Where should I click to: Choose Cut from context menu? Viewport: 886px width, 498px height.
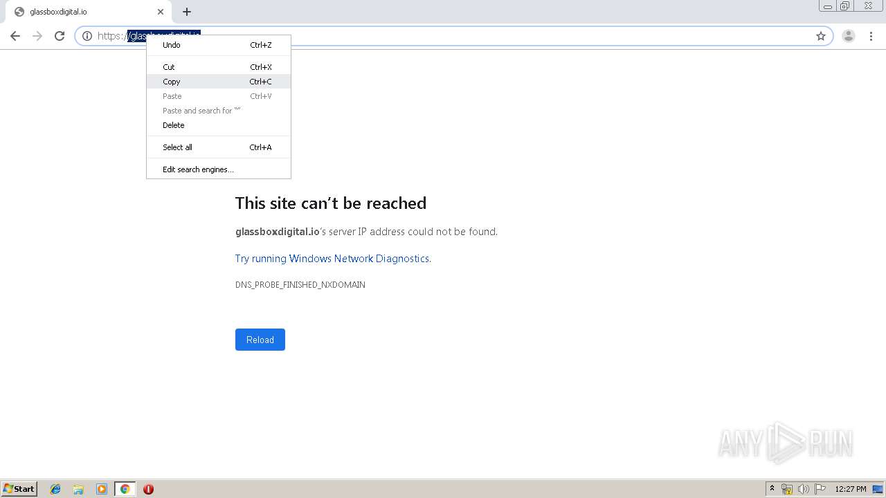tap(219, 67)
